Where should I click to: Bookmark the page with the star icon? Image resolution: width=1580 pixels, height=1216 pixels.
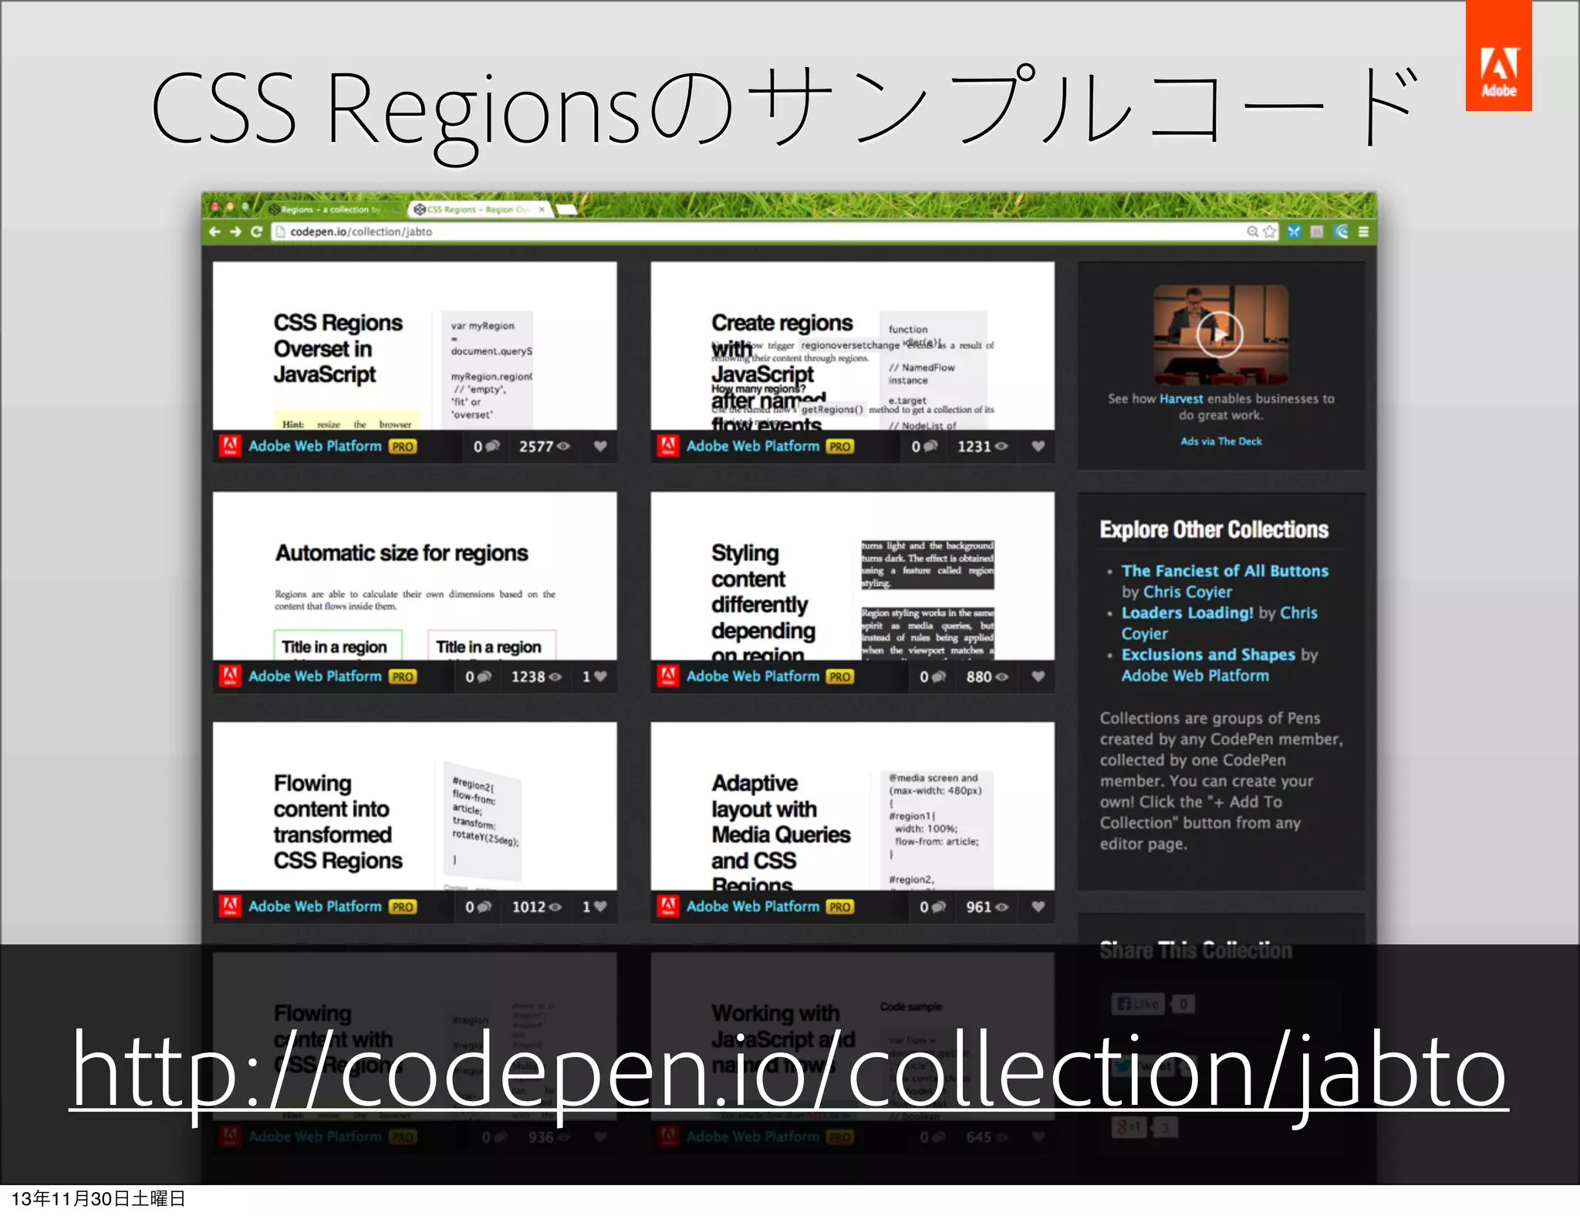pos(1270,231)
